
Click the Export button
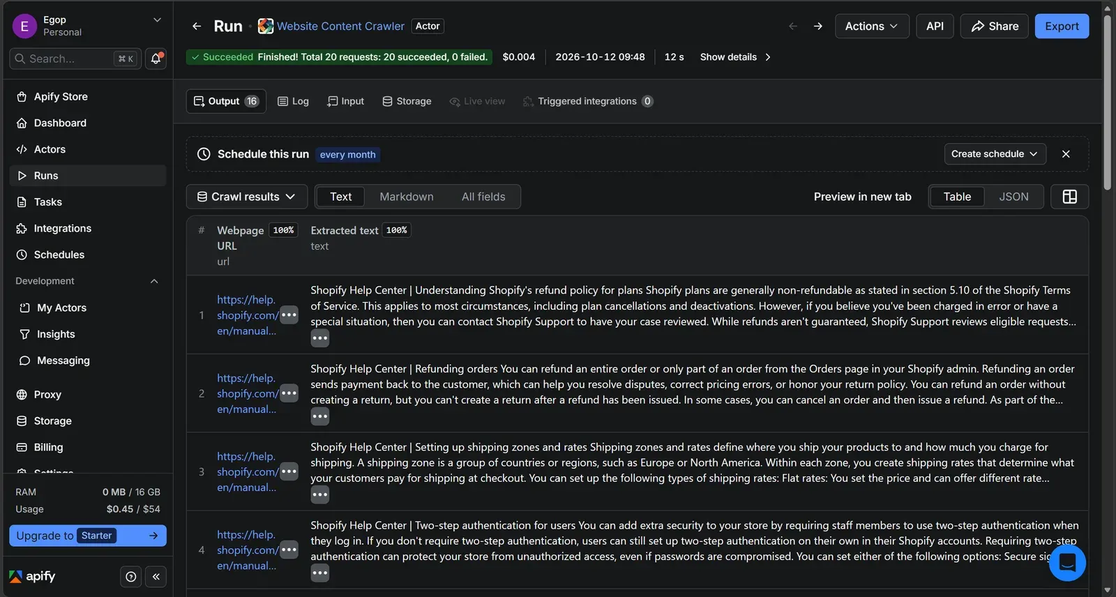pyautogui.click(x=1062, y=27)
